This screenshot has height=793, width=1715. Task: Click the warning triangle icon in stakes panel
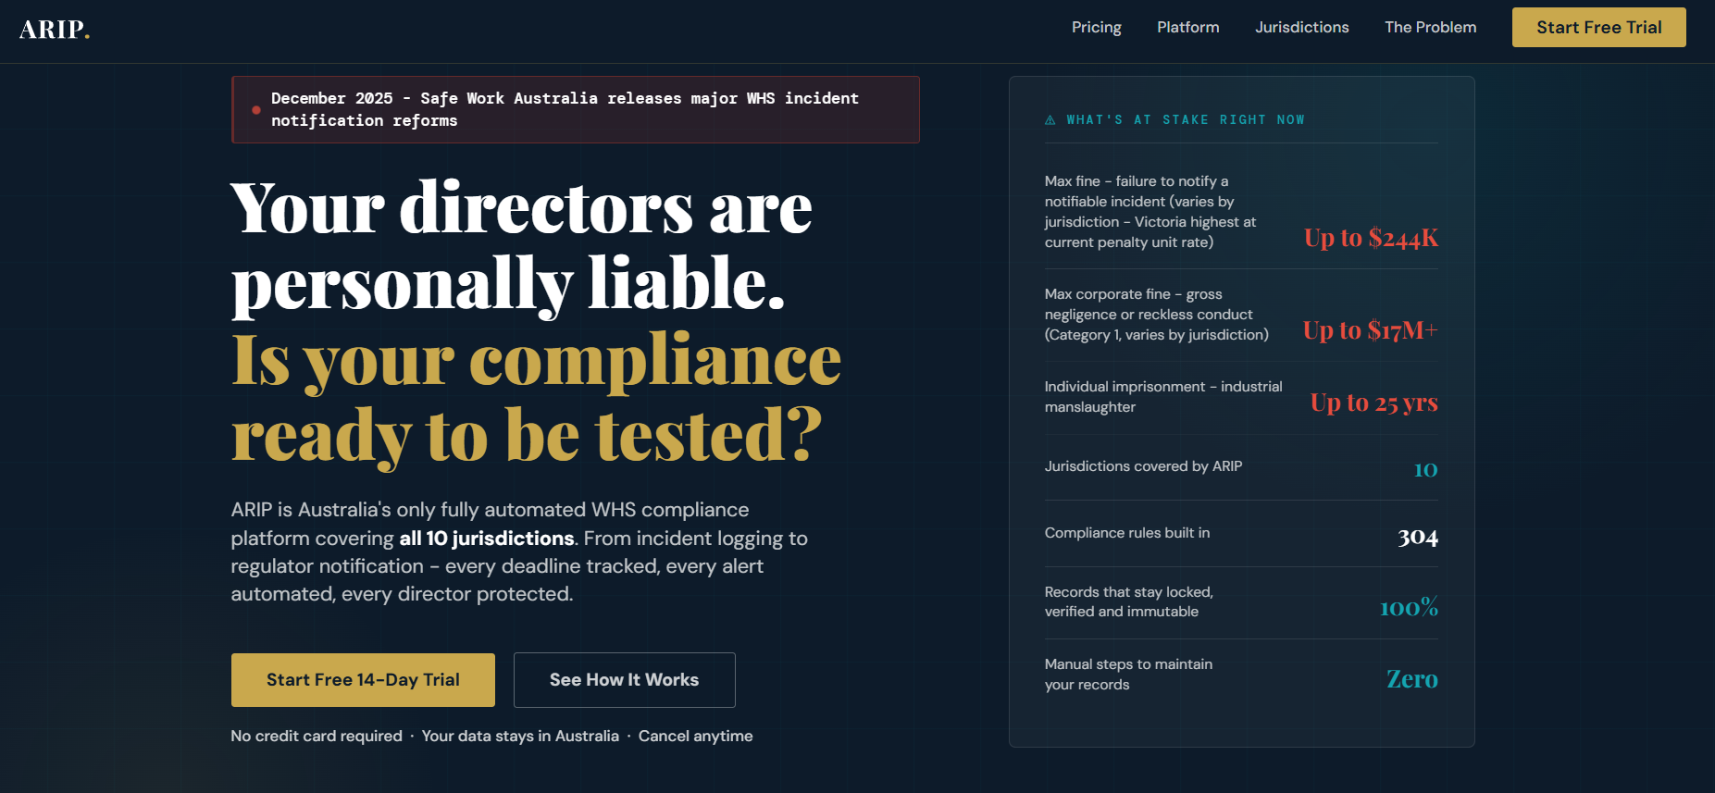1050,120
